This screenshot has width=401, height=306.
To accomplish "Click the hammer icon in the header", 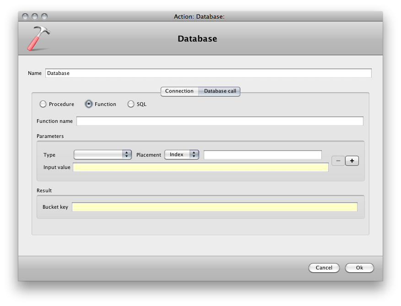I will [38, 38].
